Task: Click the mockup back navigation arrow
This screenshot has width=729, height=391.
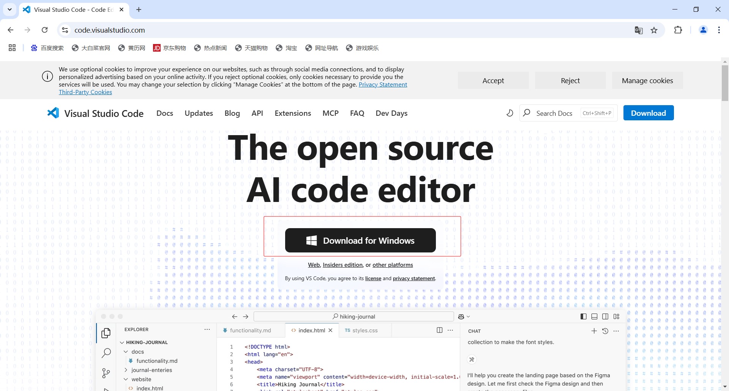Action: click(x=235, y=317)
